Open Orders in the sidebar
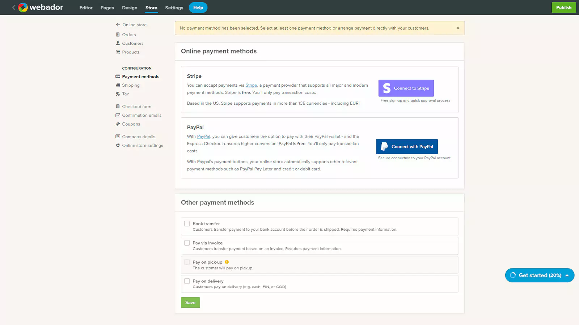This screenshot has width=579, height=325. click(x=129, y=35)
